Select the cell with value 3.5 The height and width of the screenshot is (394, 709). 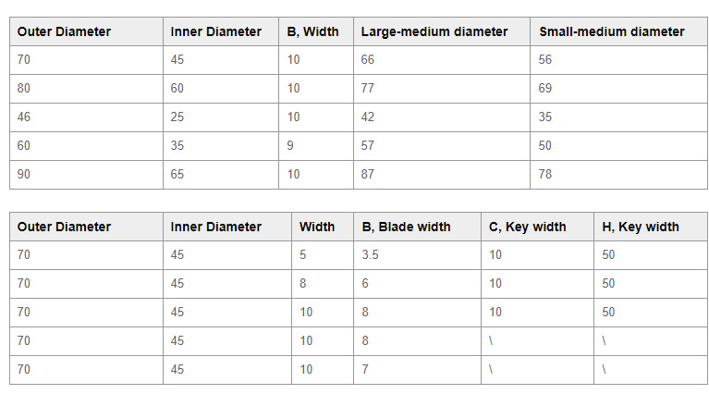(x=370, y=255)
